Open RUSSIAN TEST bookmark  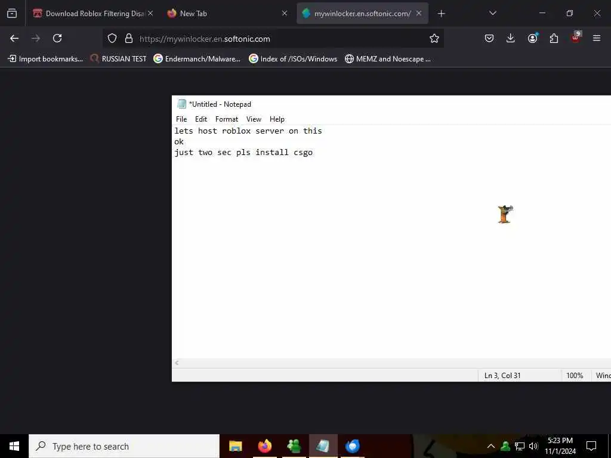[x=118, y=59]
